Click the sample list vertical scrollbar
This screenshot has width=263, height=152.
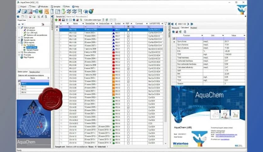[x=165, y=74]
